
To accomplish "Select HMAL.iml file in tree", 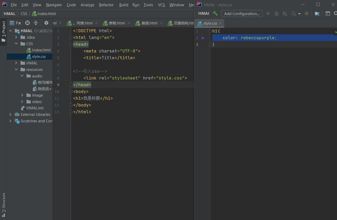I will pos(32,108).
